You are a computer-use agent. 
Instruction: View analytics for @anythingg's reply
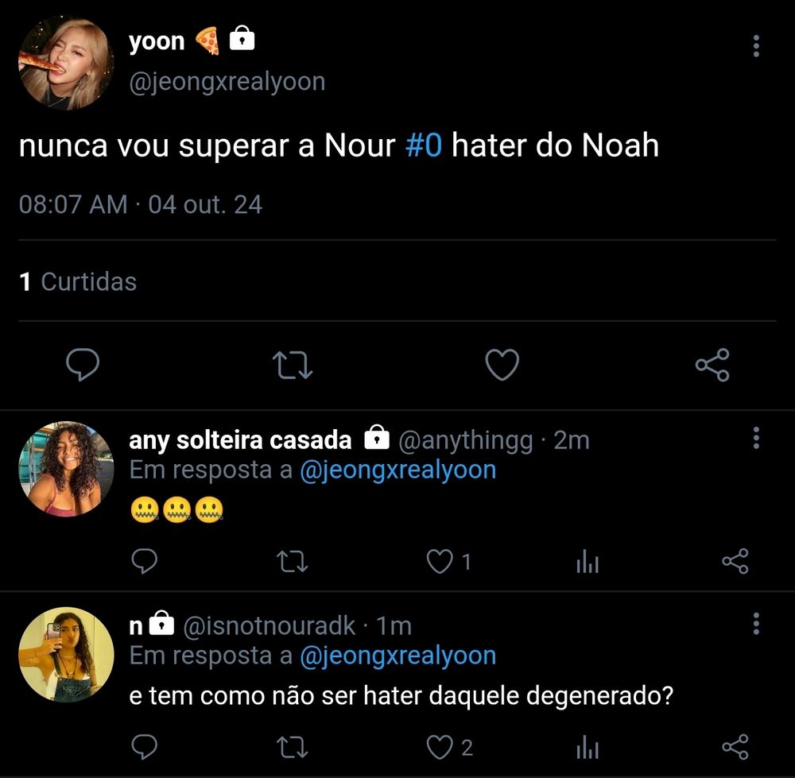(x=587, y=563)
